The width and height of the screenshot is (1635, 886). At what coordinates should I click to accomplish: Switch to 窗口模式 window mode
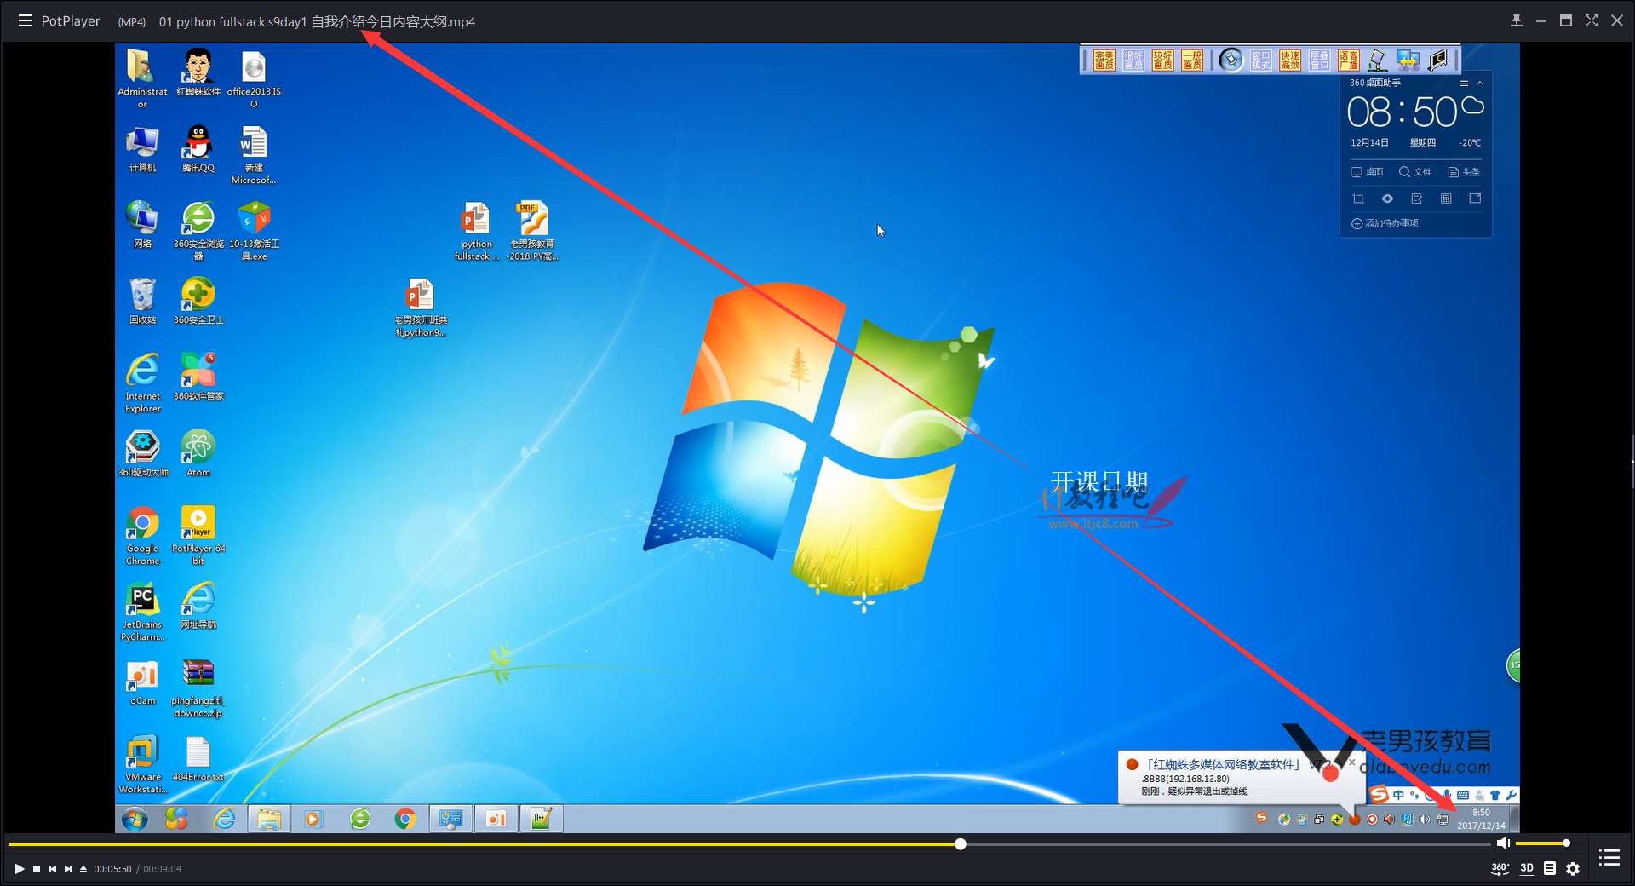click(x=1261, y=60)
